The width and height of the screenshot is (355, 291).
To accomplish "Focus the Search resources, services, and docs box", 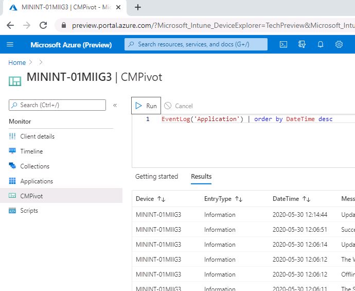I will coord(196,44).
